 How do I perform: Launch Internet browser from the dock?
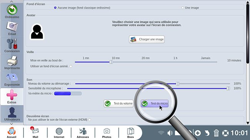click(x=59, y=133)
